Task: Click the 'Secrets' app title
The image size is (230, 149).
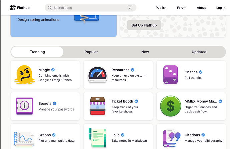Action: pyautogui.click(x=45, y=104)
